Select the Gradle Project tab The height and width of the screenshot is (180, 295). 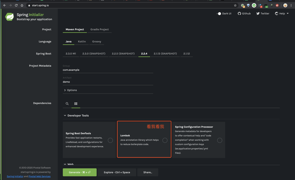99,30
